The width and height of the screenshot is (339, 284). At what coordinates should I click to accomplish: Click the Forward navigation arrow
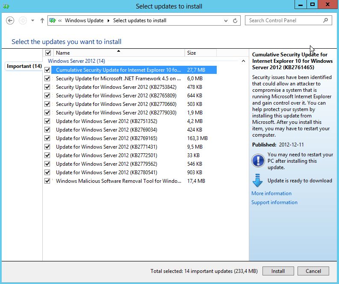point(23,20)
